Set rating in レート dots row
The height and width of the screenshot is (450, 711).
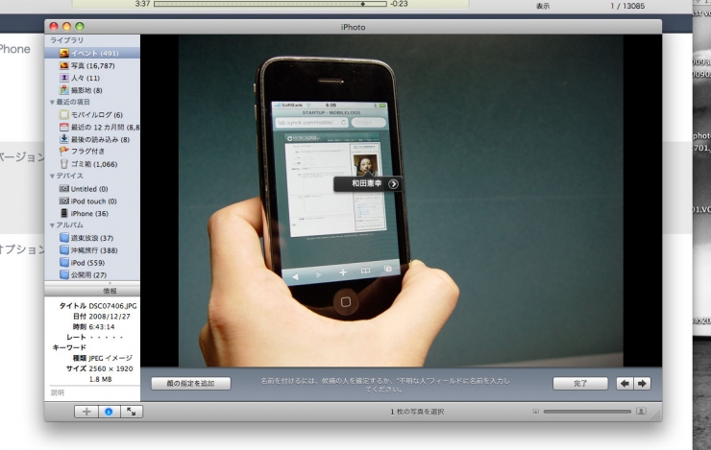pyautogui.click(x=106, y=338)
